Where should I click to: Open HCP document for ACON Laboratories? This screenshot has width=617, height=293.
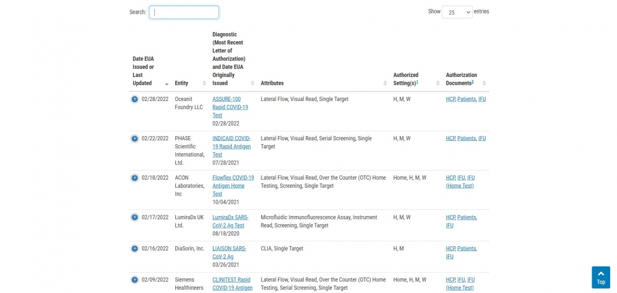[x=450, y=178]
